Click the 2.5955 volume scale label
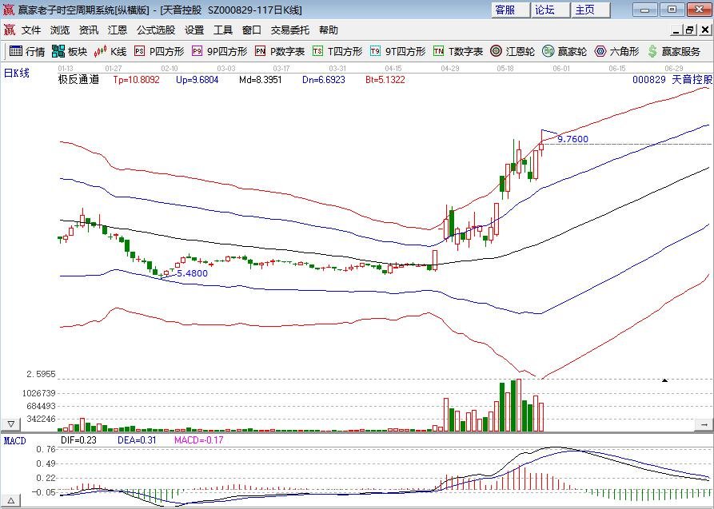Viewport: 714px width, 509px height. tap(41, 374)
